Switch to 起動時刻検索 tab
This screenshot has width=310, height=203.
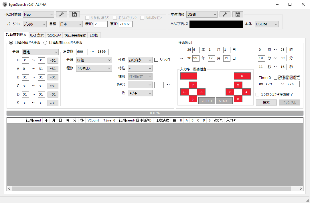16,35
